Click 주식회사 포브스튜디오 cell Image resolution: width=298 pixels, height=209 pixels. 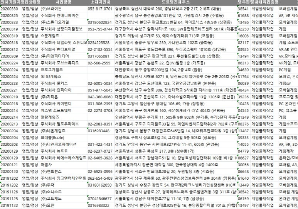pyautogui.click(x=64, y=63)
